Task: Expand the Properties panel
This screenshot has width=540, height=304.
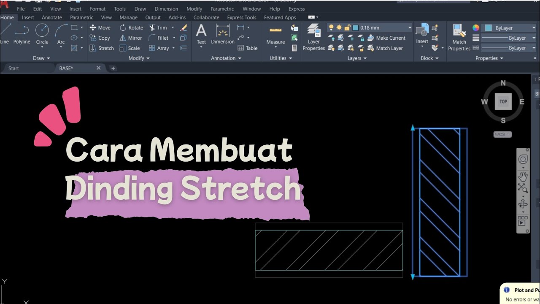Action: point(489,58)
